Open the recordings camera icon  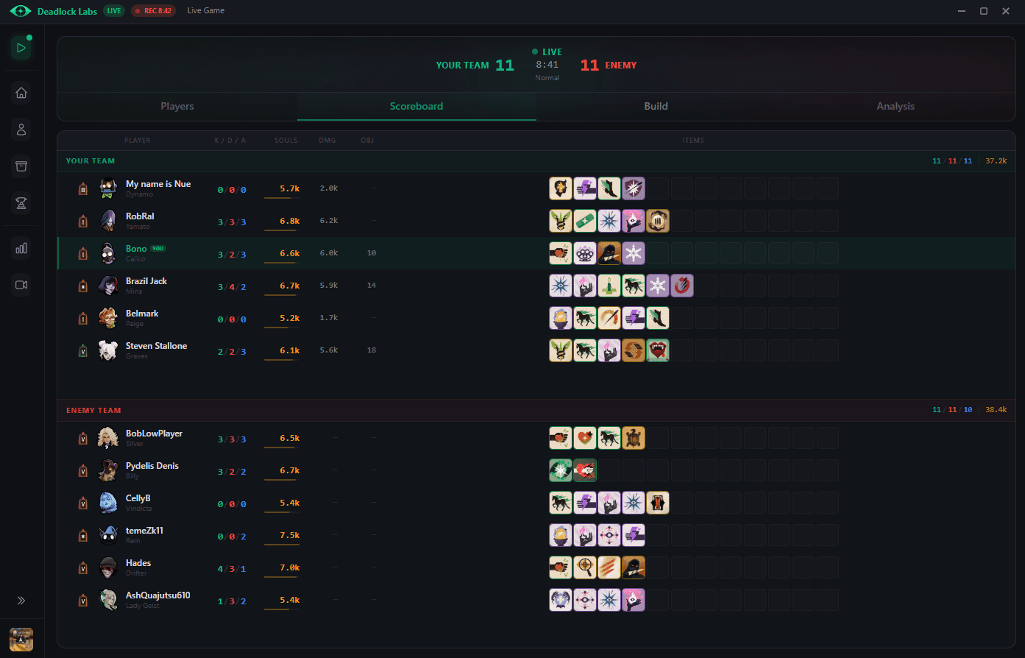[21, 285]
